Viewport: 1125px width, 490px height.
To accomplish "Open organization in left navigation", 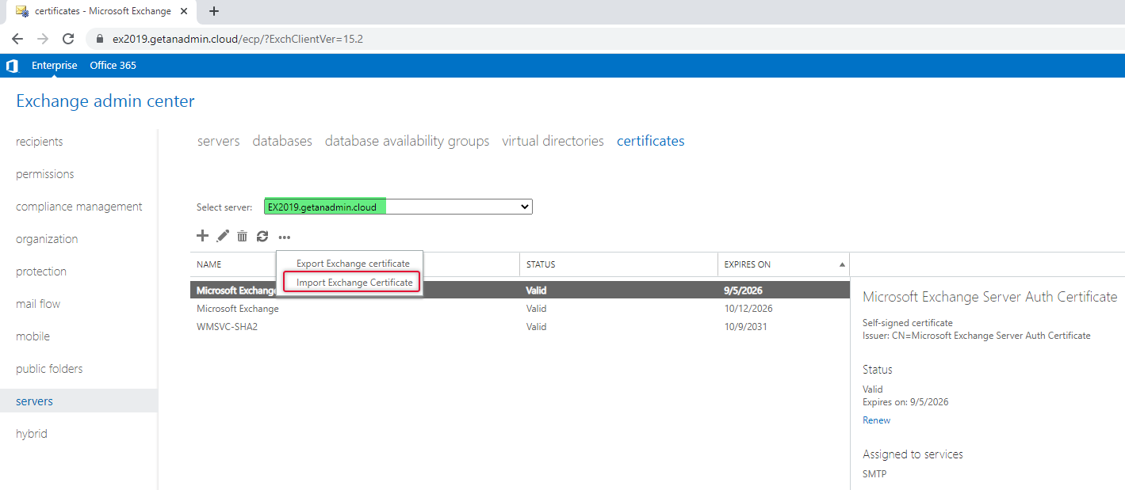I will tap(47, 239).
